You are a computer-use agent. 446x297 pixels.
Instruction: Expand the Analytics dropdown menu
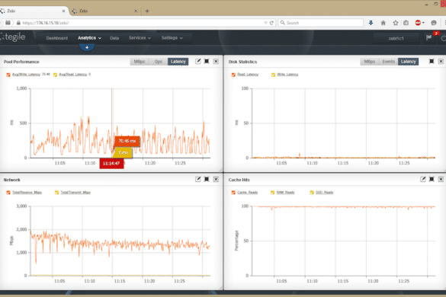coord(89,38)
